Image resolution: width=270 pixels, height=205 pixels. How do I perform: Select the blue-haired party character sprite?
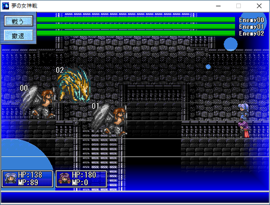pos(244,112)
